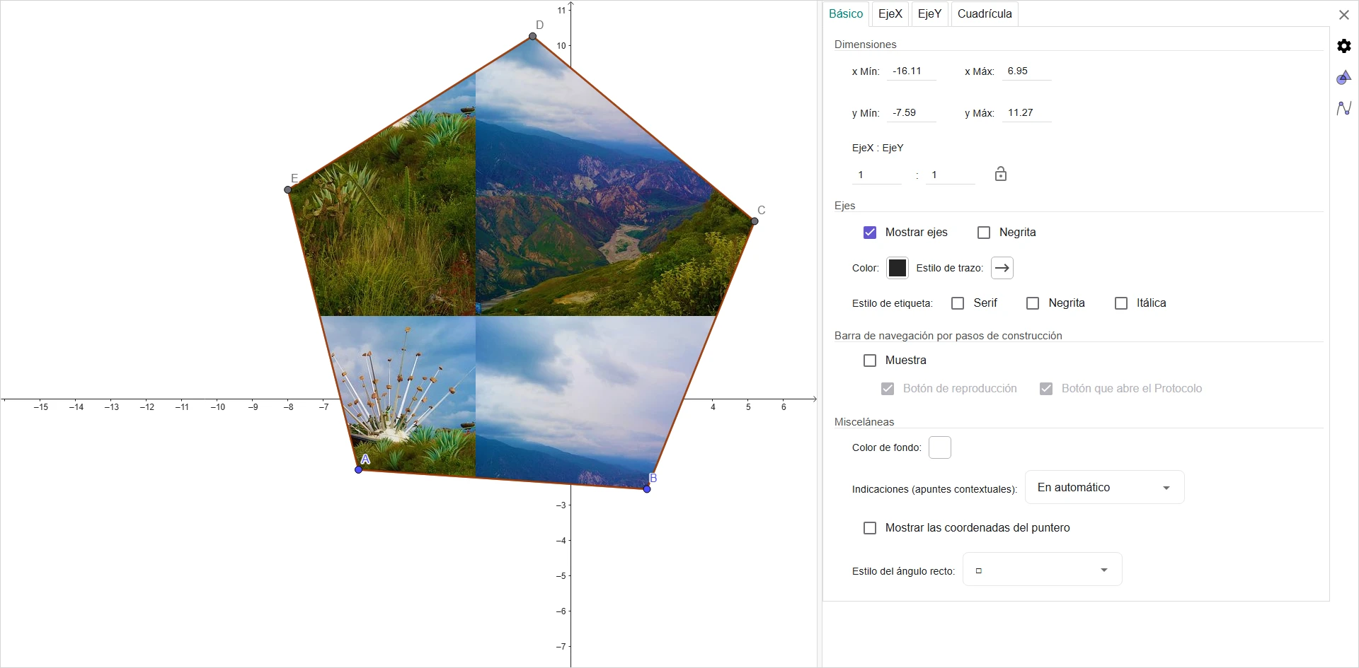Viewport: 1359px width, 668px height.
Task: Select point A on the pentagon
Action: [x=359, y=469]
